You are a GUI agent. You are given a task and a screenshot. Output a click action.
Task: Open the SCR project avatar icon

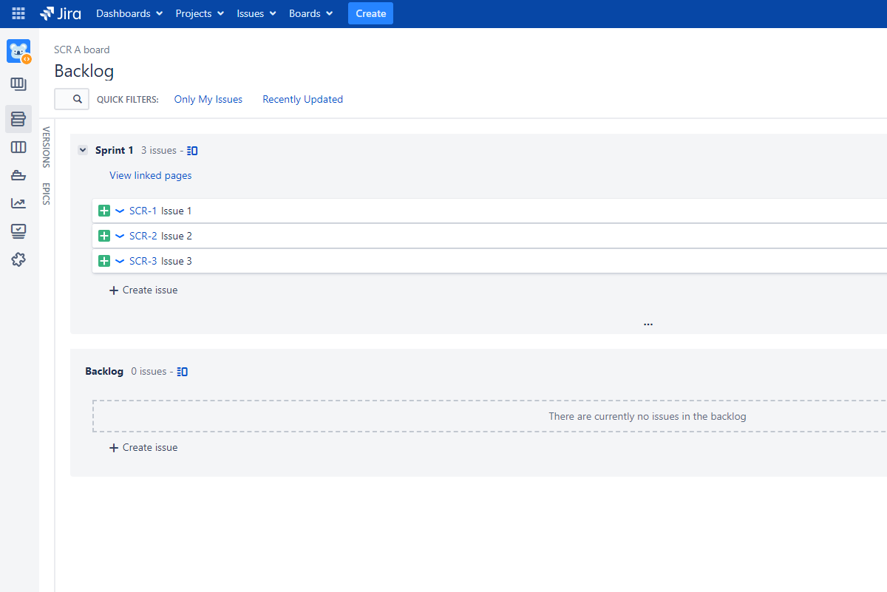(18, 52)
